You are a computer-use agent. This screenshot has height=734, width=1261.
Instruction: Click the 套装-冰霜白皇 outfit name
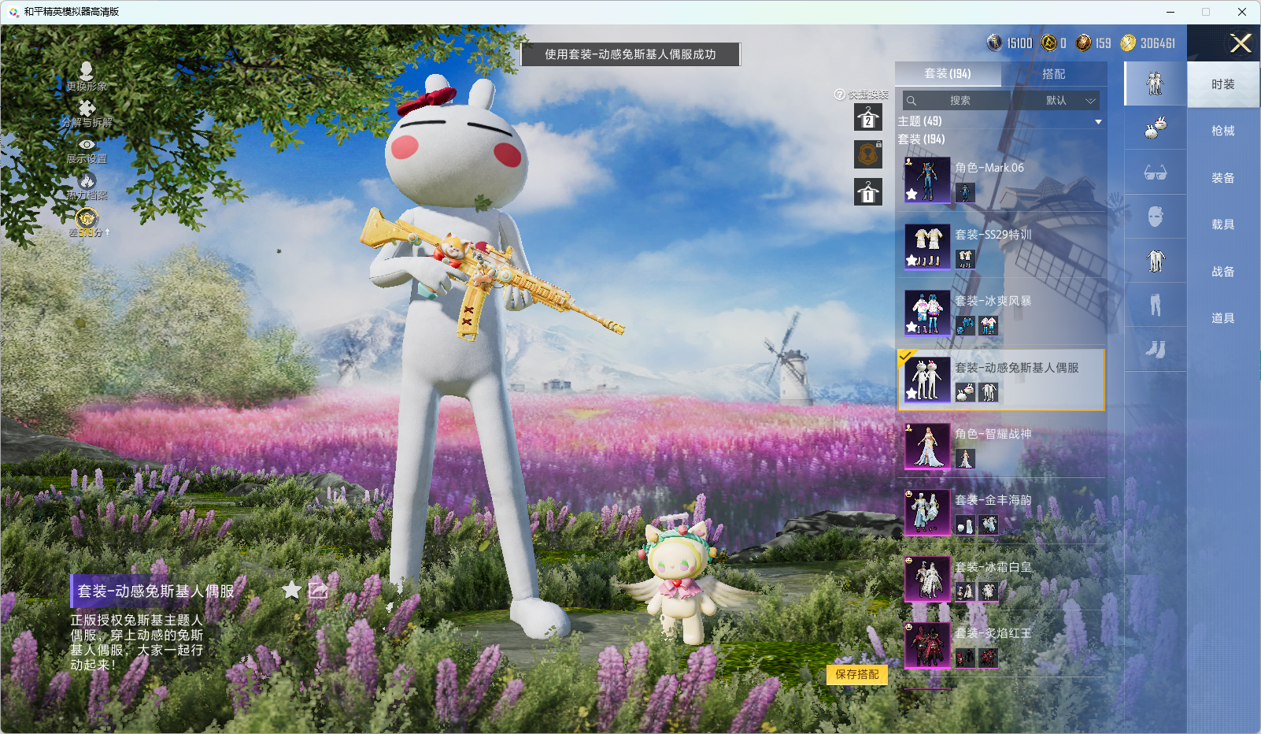tap(993, 567)
